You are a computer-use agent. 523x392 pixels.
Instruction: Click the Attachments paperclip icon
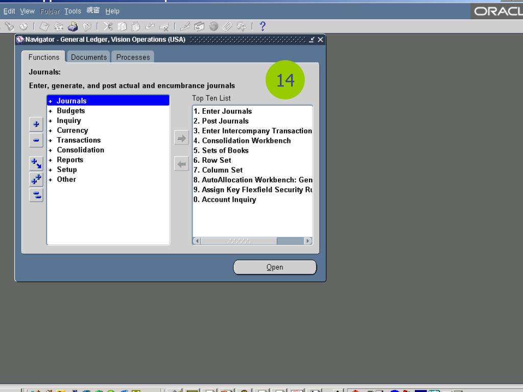coord(227,26)
